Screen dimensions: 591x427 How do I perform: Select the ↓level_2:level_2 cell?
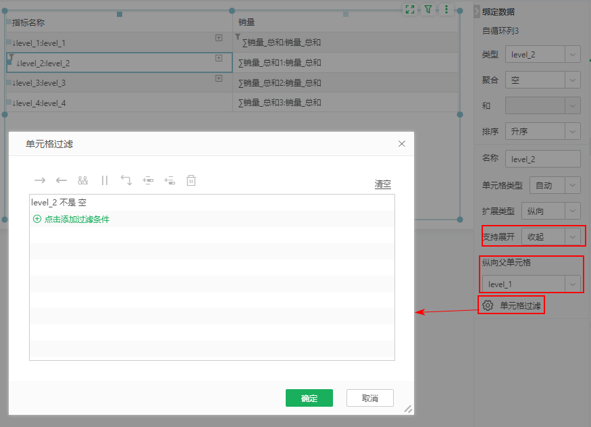coord(120,63)
